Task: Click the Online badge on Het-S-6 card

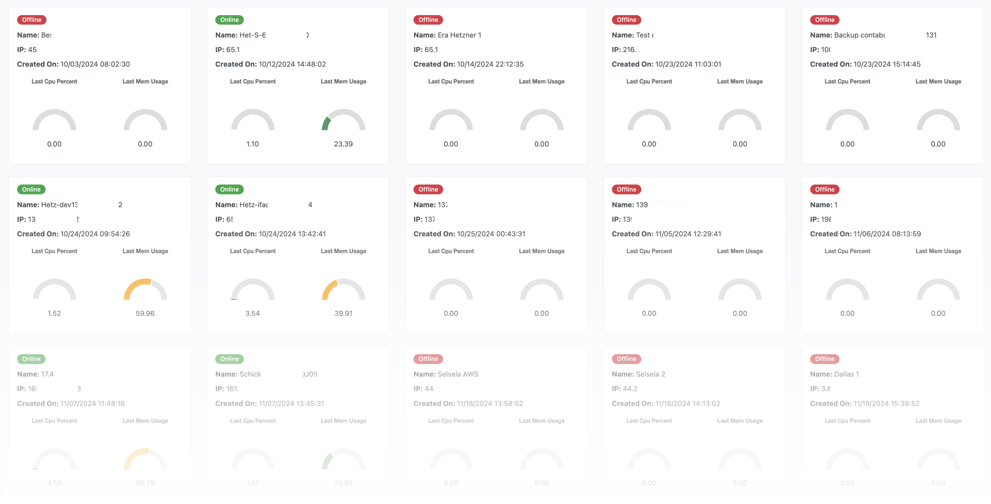Action: click(229, 19)
